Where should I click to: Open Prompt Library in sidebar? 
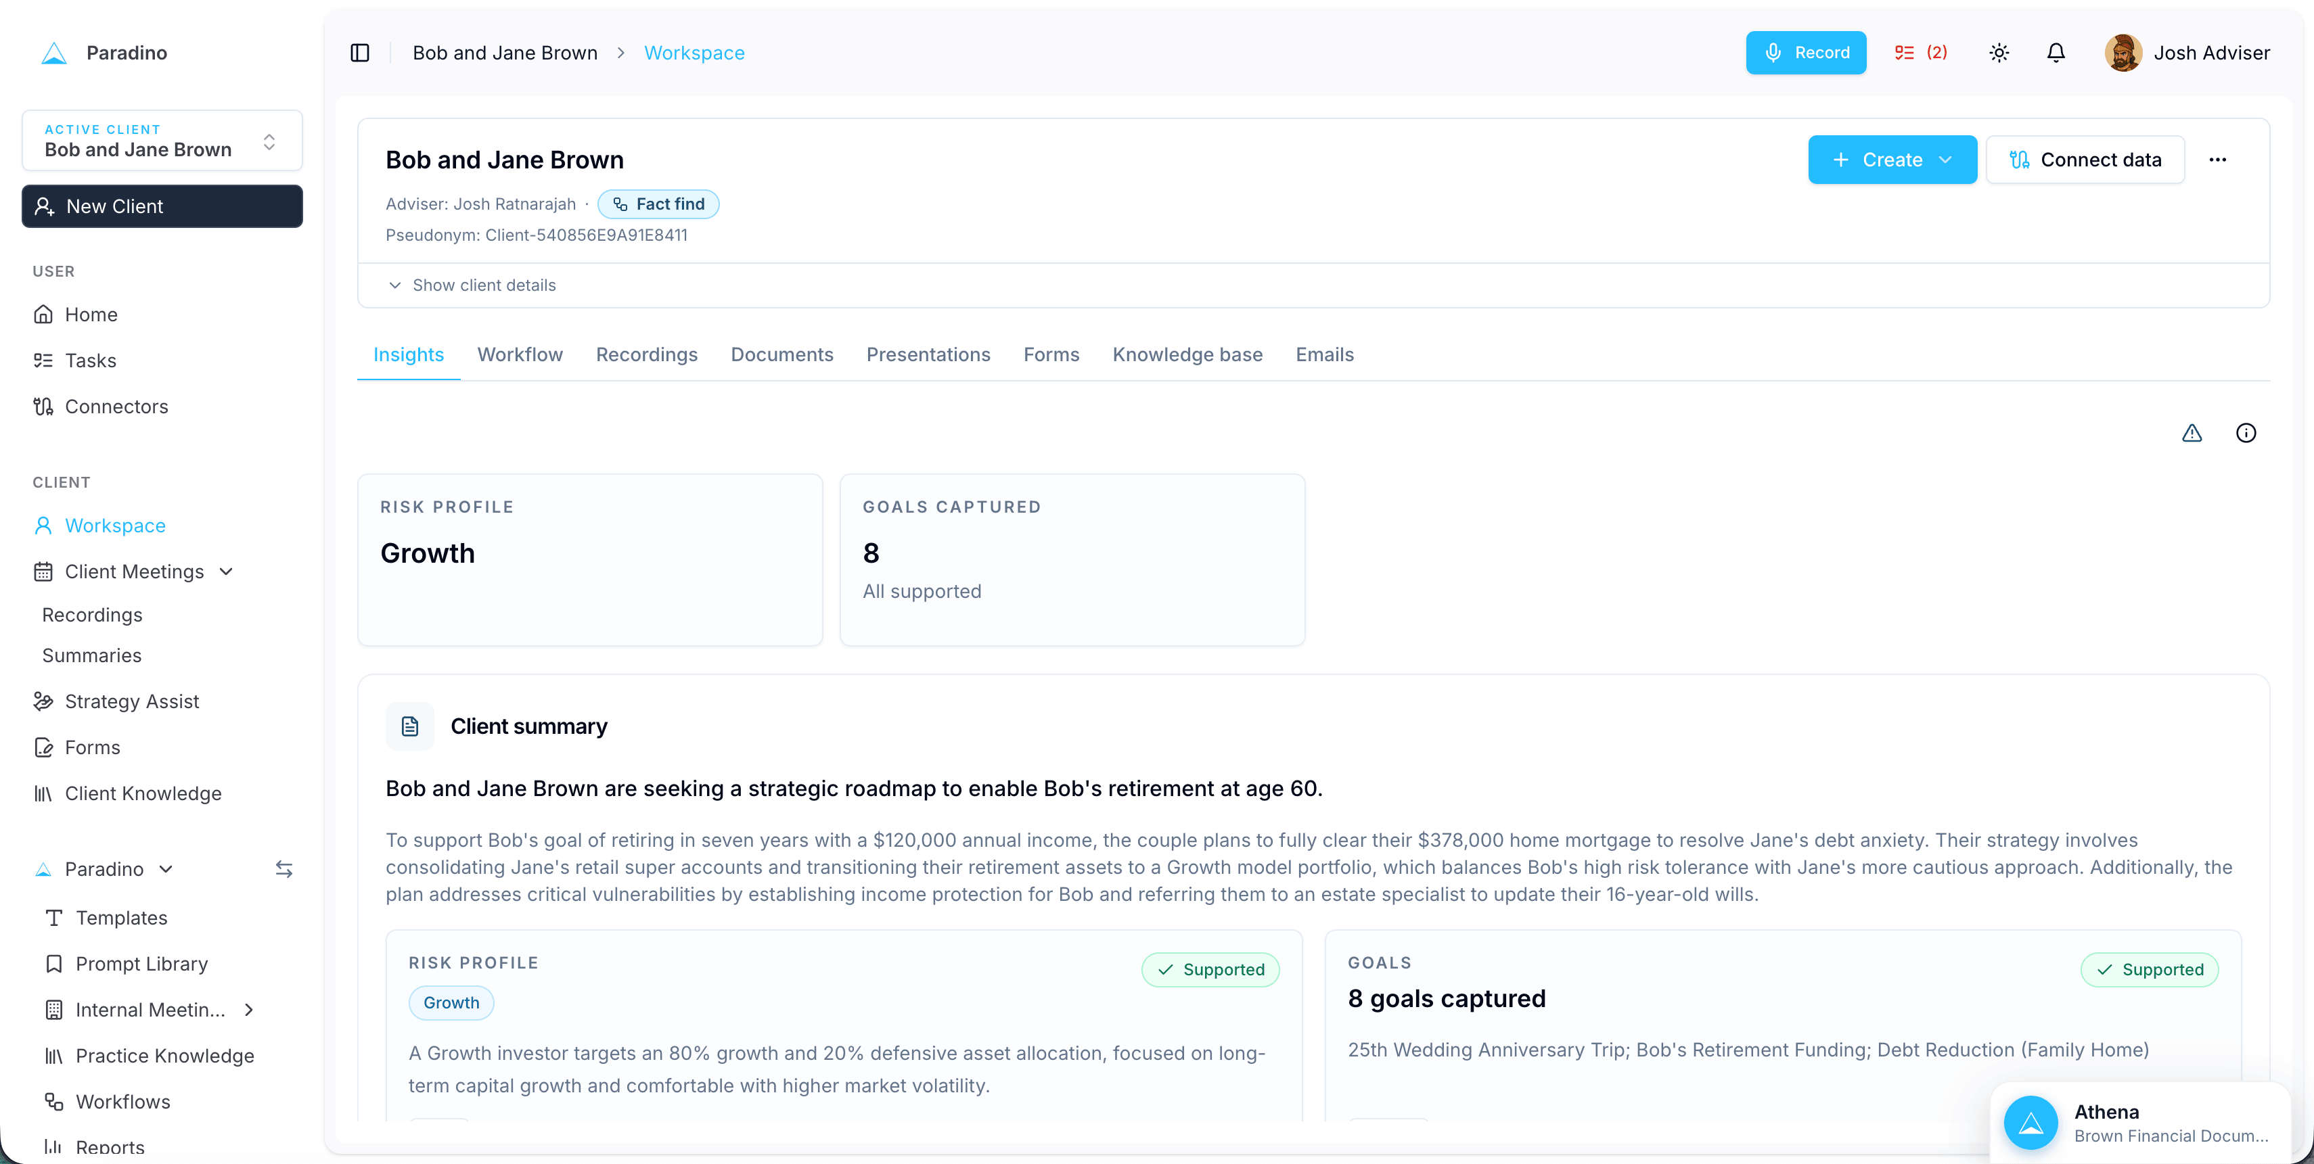127,964
